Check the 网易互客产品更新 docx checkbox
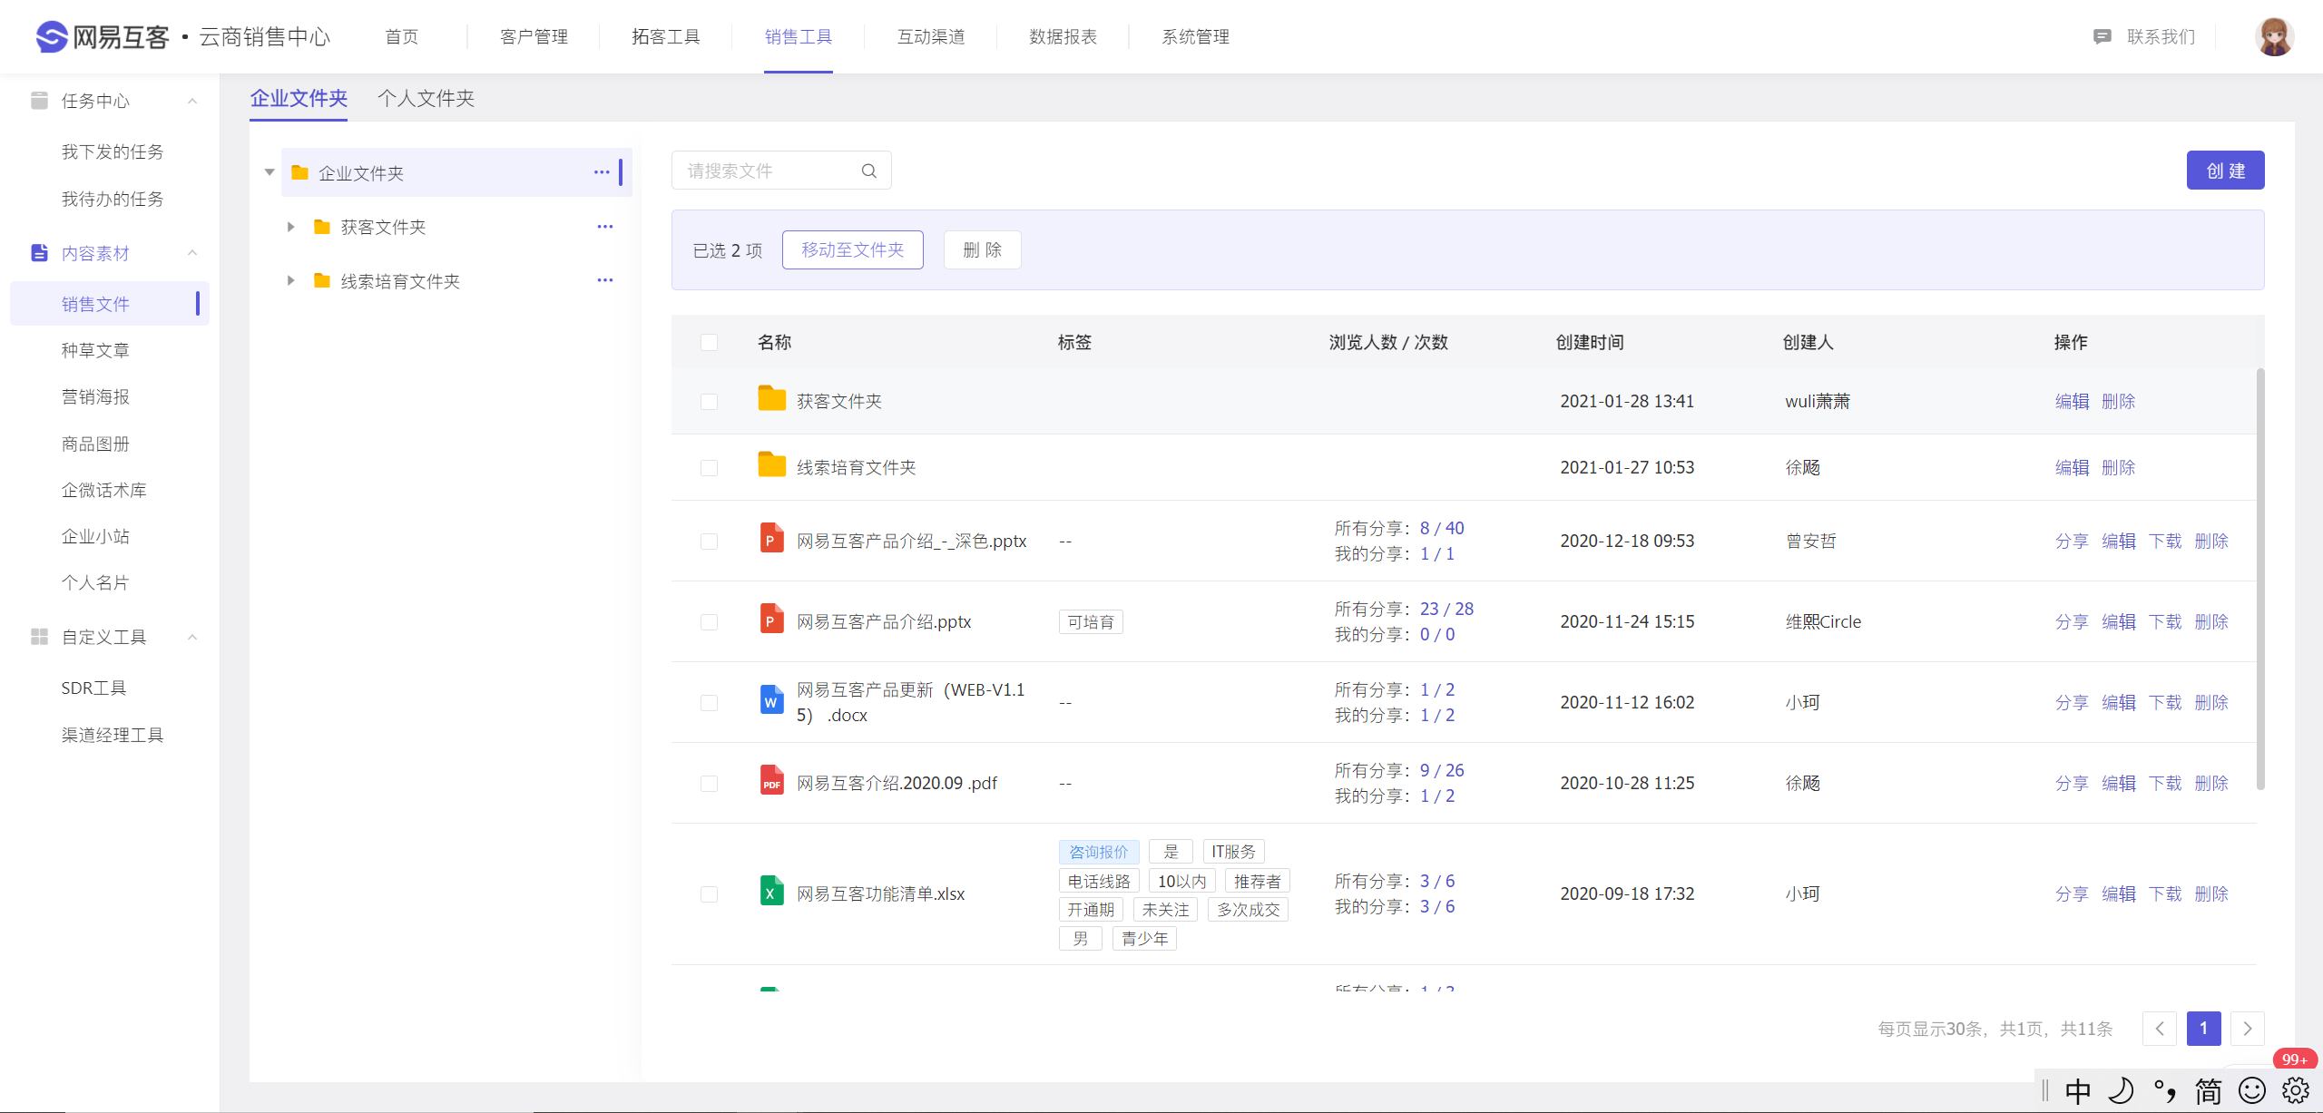 coord(709,702)
